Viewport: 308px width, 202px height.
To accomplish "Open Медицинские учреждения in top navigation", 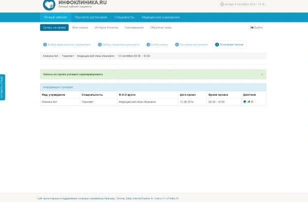I will [160, 17].
